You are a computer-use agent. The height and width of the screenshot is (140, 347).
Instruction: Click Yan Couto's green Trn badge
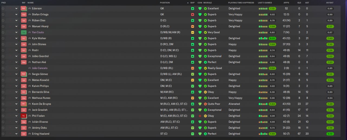coord(24,32)
